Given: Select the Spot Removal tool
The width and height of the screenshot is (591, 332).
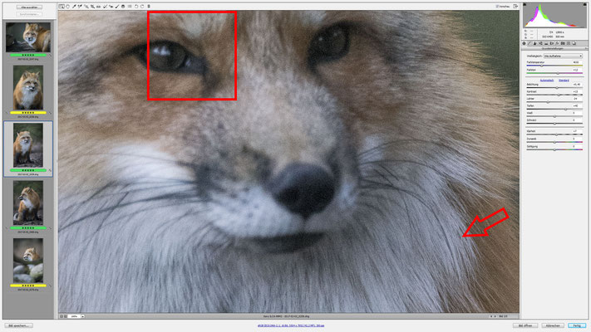Looking at the screenshot, I should point(105,7).
